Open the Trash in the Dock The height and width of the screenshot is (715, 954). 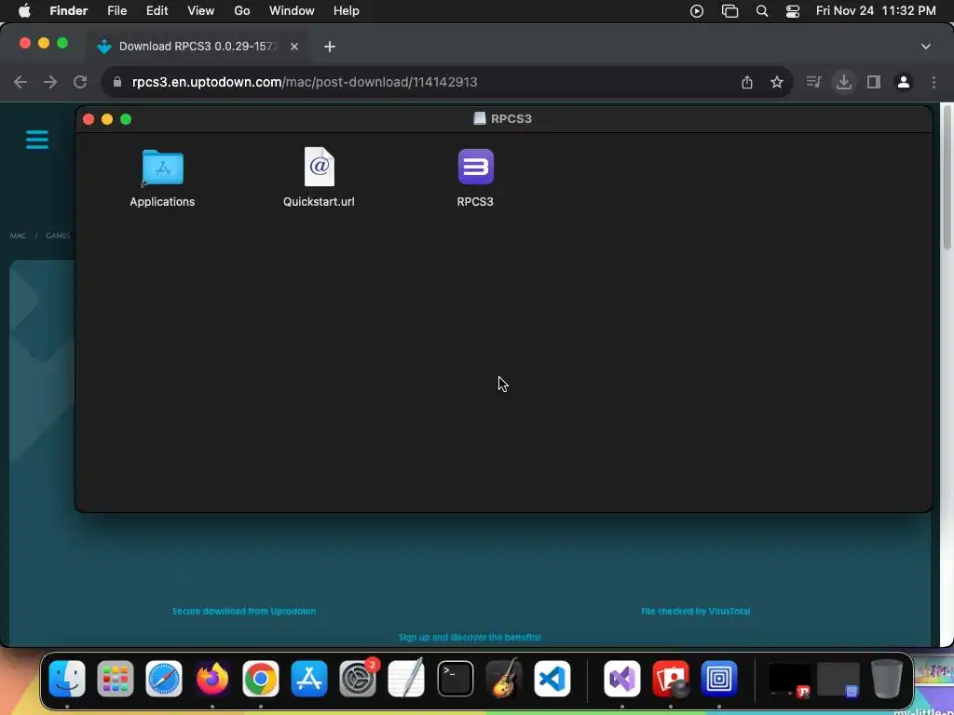[887, 679]
